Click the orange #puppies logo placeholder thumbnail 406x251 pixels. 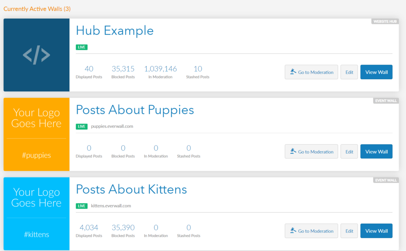(x=36, y=134)
